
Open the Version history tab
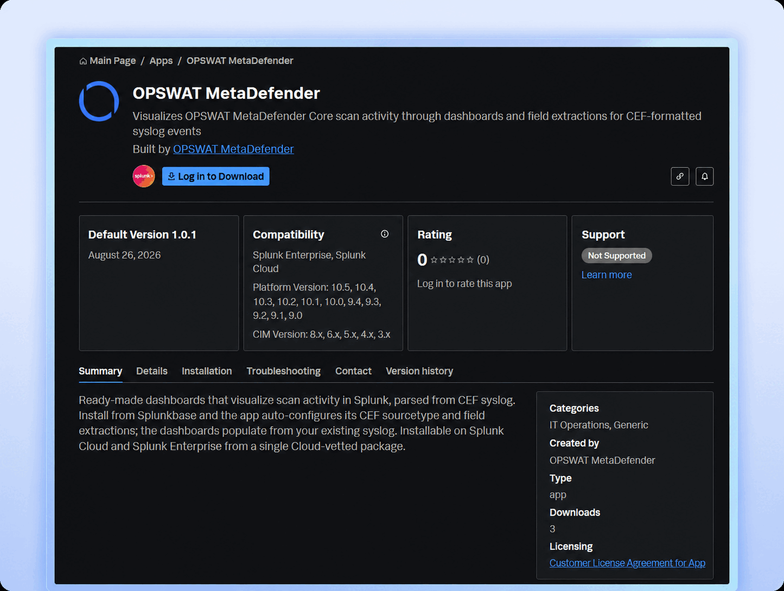pyautogui.click(x=419, y=371)
